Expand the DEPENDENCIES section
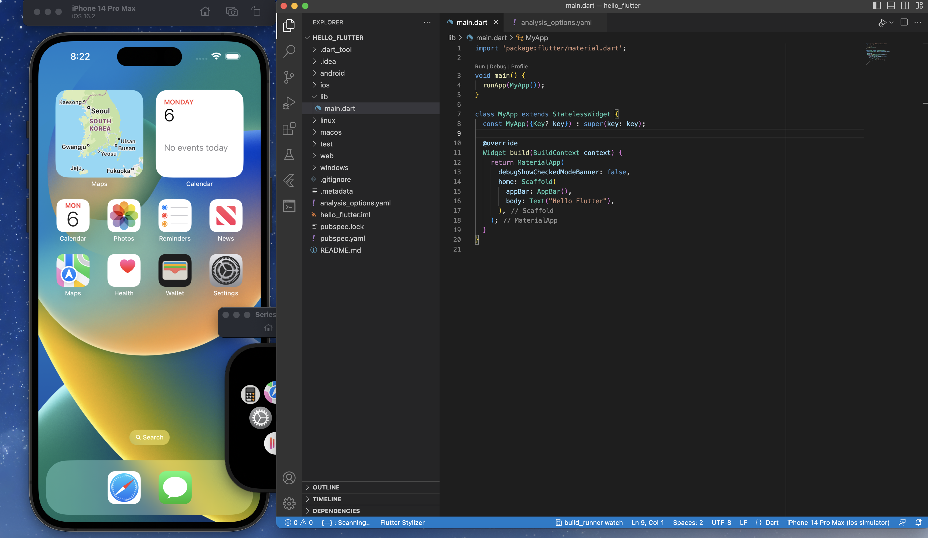928x538 pixels. tap(371, 510)
